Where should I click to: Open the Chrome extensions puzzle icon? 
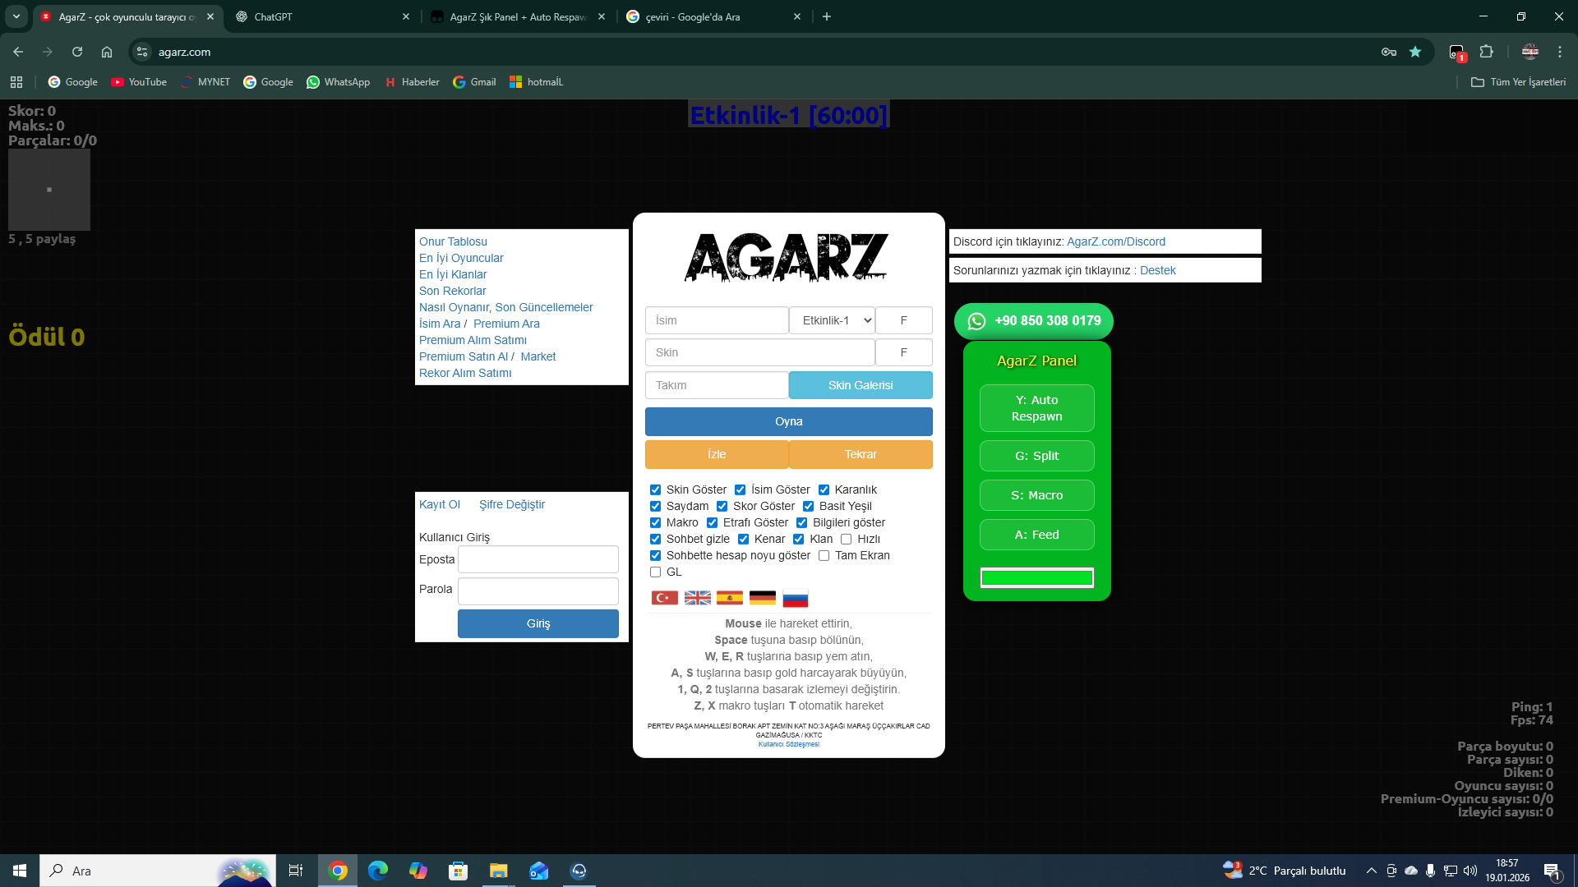[1487, 52]
